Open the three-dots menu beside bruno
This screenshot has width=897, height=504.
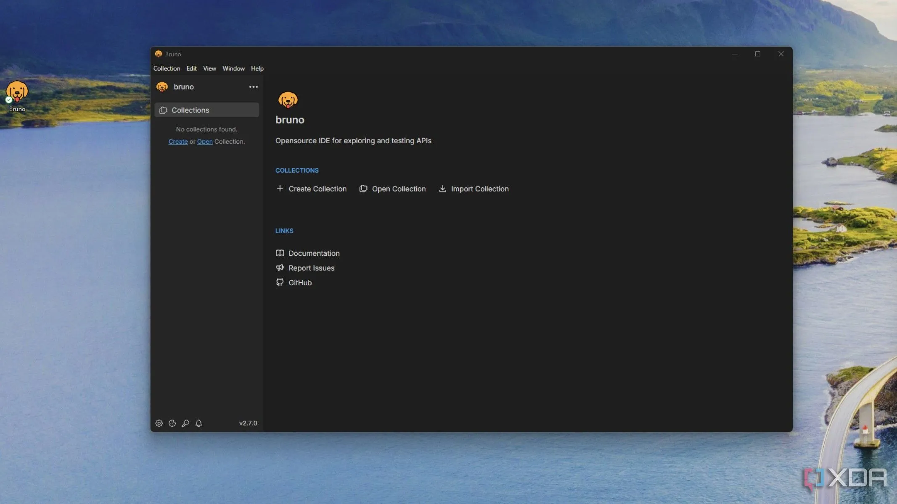tap(253, 87)
